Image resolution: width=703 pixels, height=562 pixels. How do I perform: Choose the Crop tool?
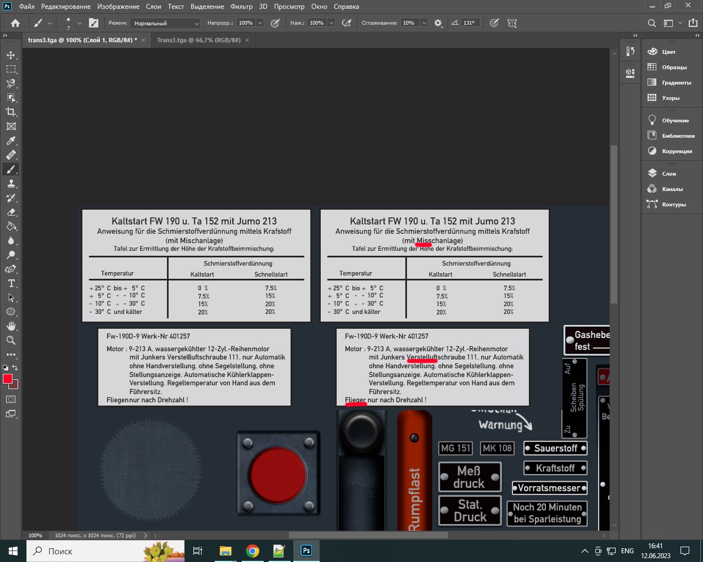(x=11, y=112)
